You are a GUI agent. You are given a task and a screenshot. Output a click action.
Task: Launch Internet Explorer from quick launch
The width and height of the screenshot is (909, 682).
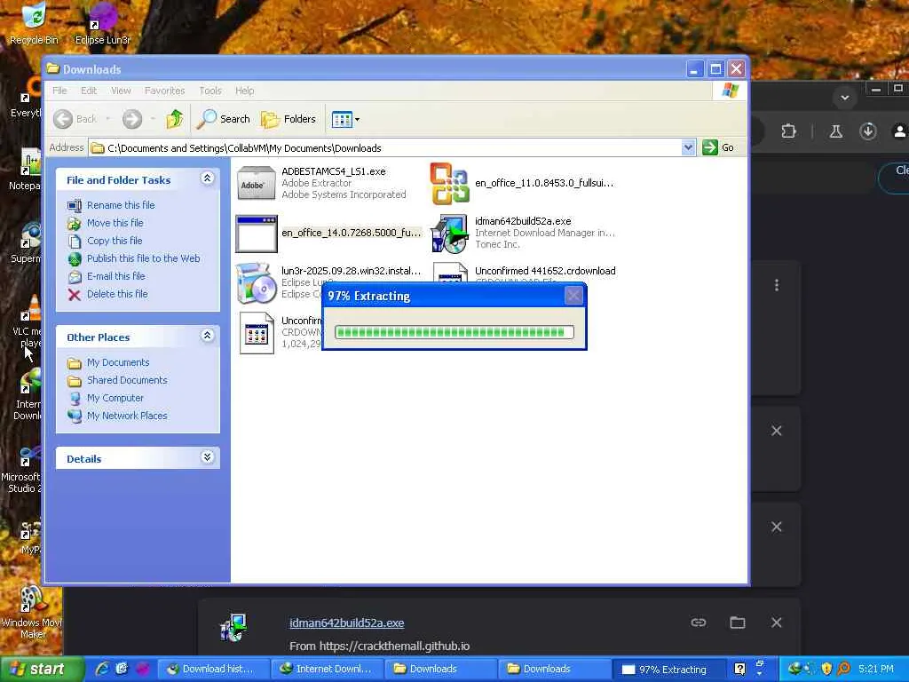103,669
